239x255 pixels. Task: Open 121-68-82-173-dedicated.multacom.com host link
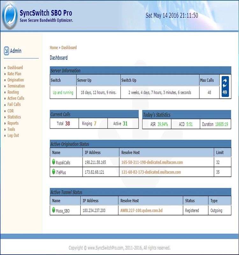[x=151, y=172]
